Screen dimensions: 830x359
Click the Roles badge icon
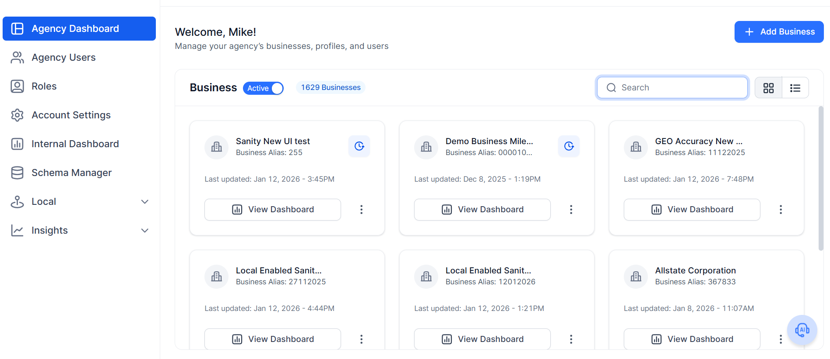[x=17, y=86]
